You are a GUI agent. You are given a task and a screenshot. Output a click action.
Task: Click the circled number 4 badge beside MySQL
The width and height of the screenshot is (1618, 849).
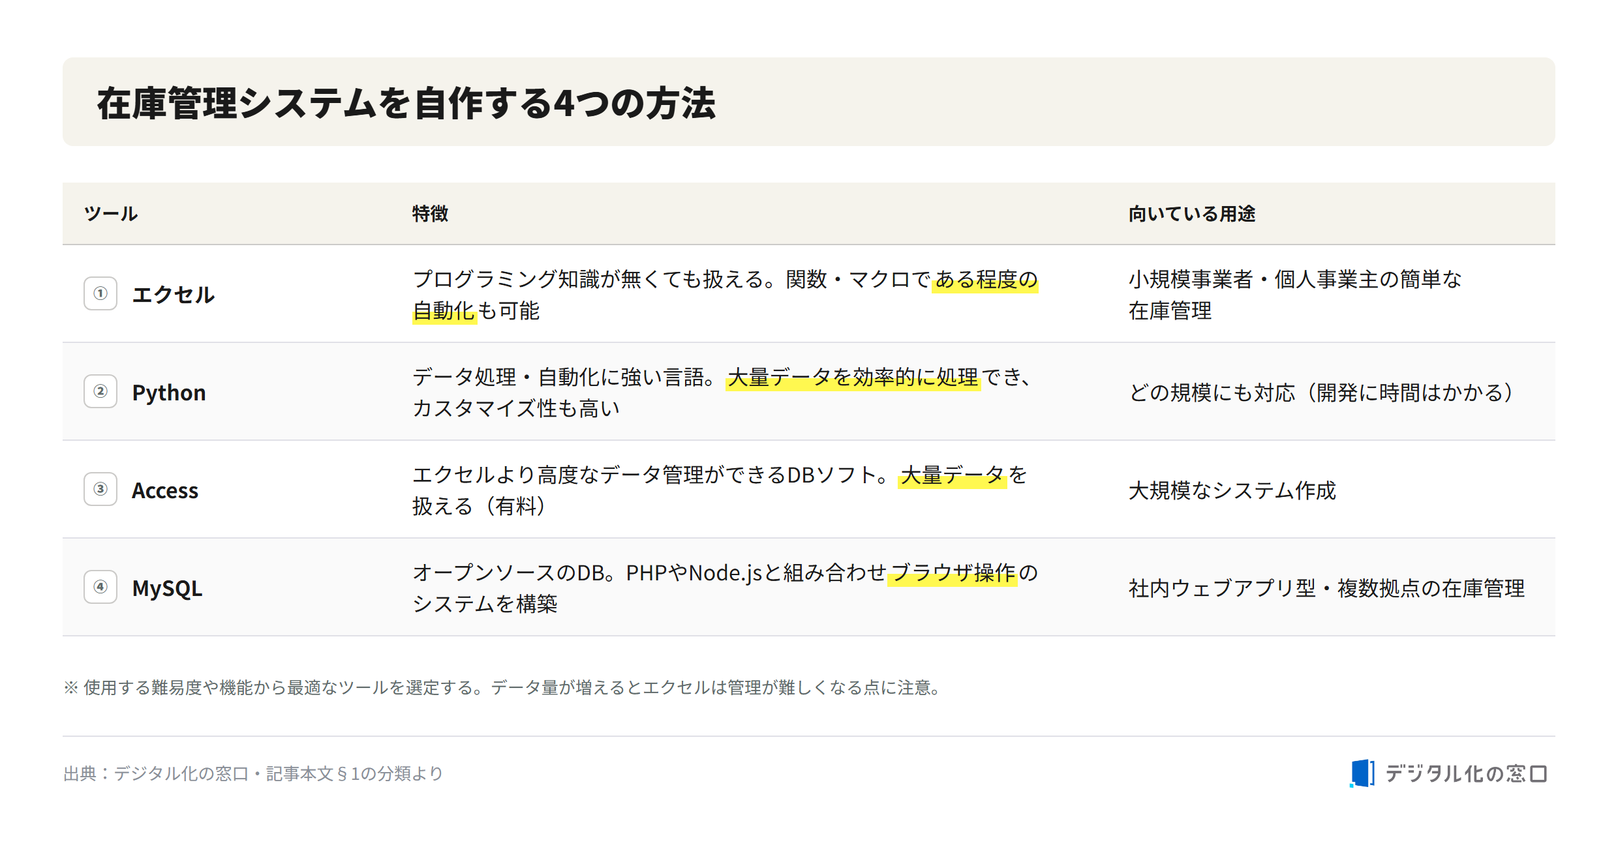(100, 587)
